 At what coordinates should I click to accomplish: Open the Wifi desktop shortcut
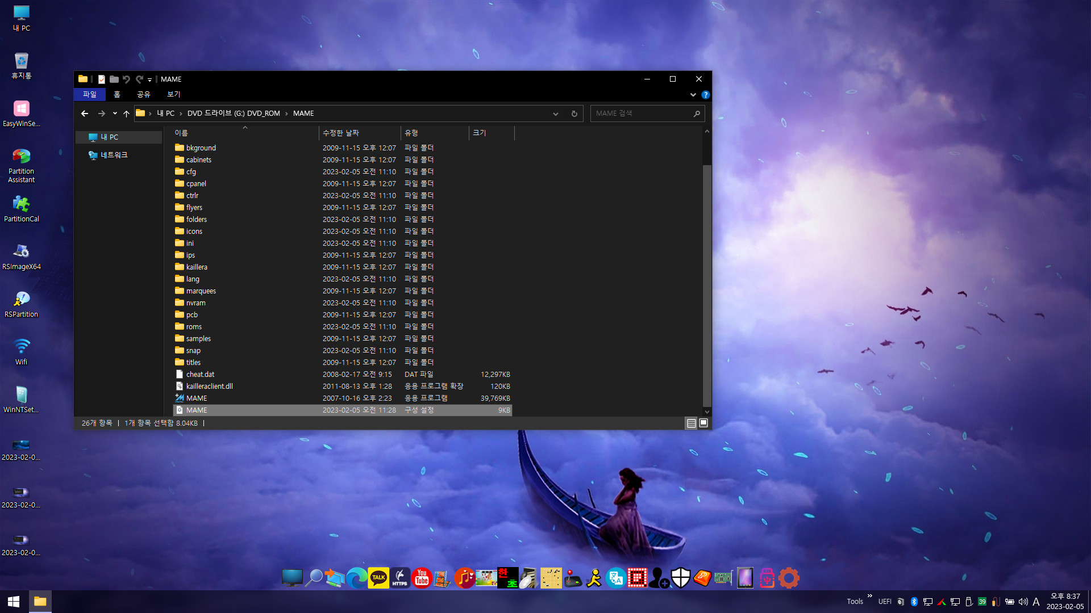click(x=22, y=352)
